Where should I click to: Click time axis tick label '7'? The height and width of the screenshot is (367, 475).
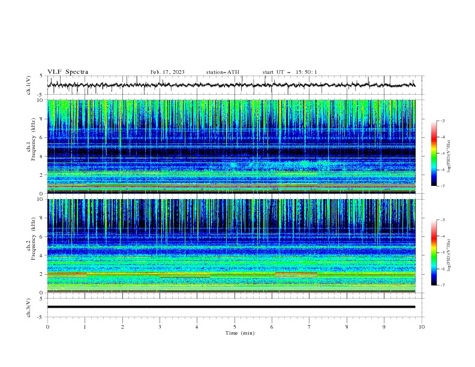click(x=309, y=327)
